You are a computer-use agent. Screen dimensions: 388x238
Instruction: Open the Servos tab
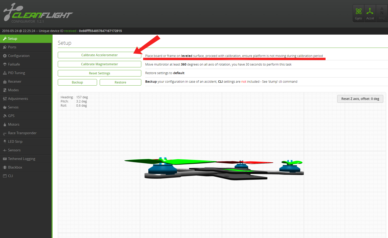[x=26, y=107]
